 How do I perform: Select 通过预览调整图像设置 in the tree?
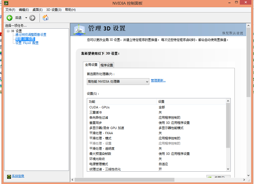[x=31, y=35]
